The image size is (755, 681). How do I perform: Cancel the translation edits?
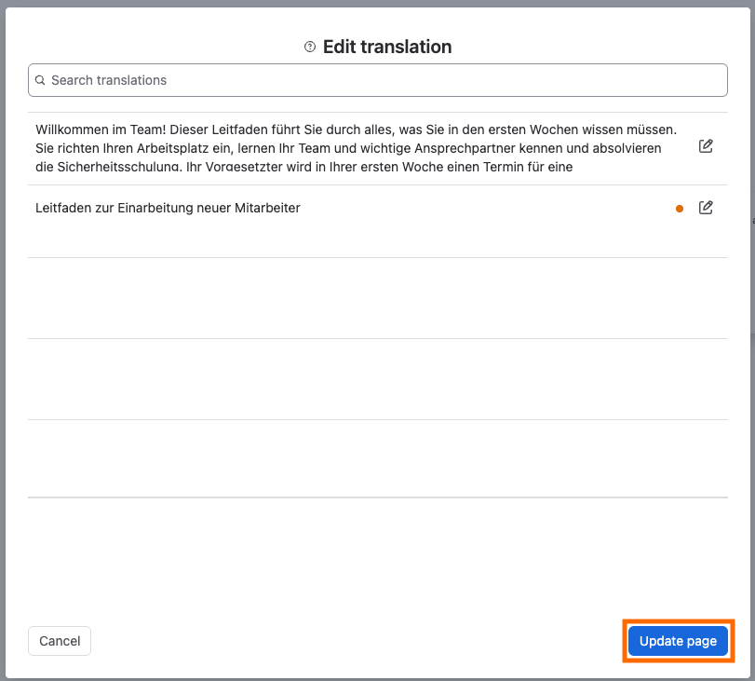coord(60,641)
